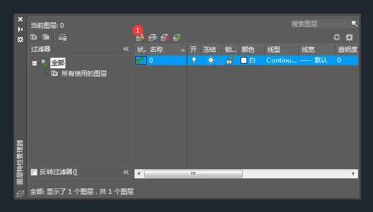Create a New Group Filter
The width and height of the screenshot is (373, 212).
[x=46, y=37]
